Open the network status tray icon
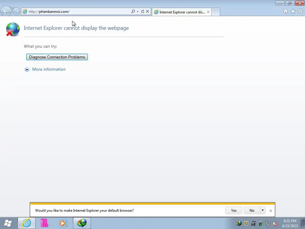305x229 pixels. click(268, 223)
